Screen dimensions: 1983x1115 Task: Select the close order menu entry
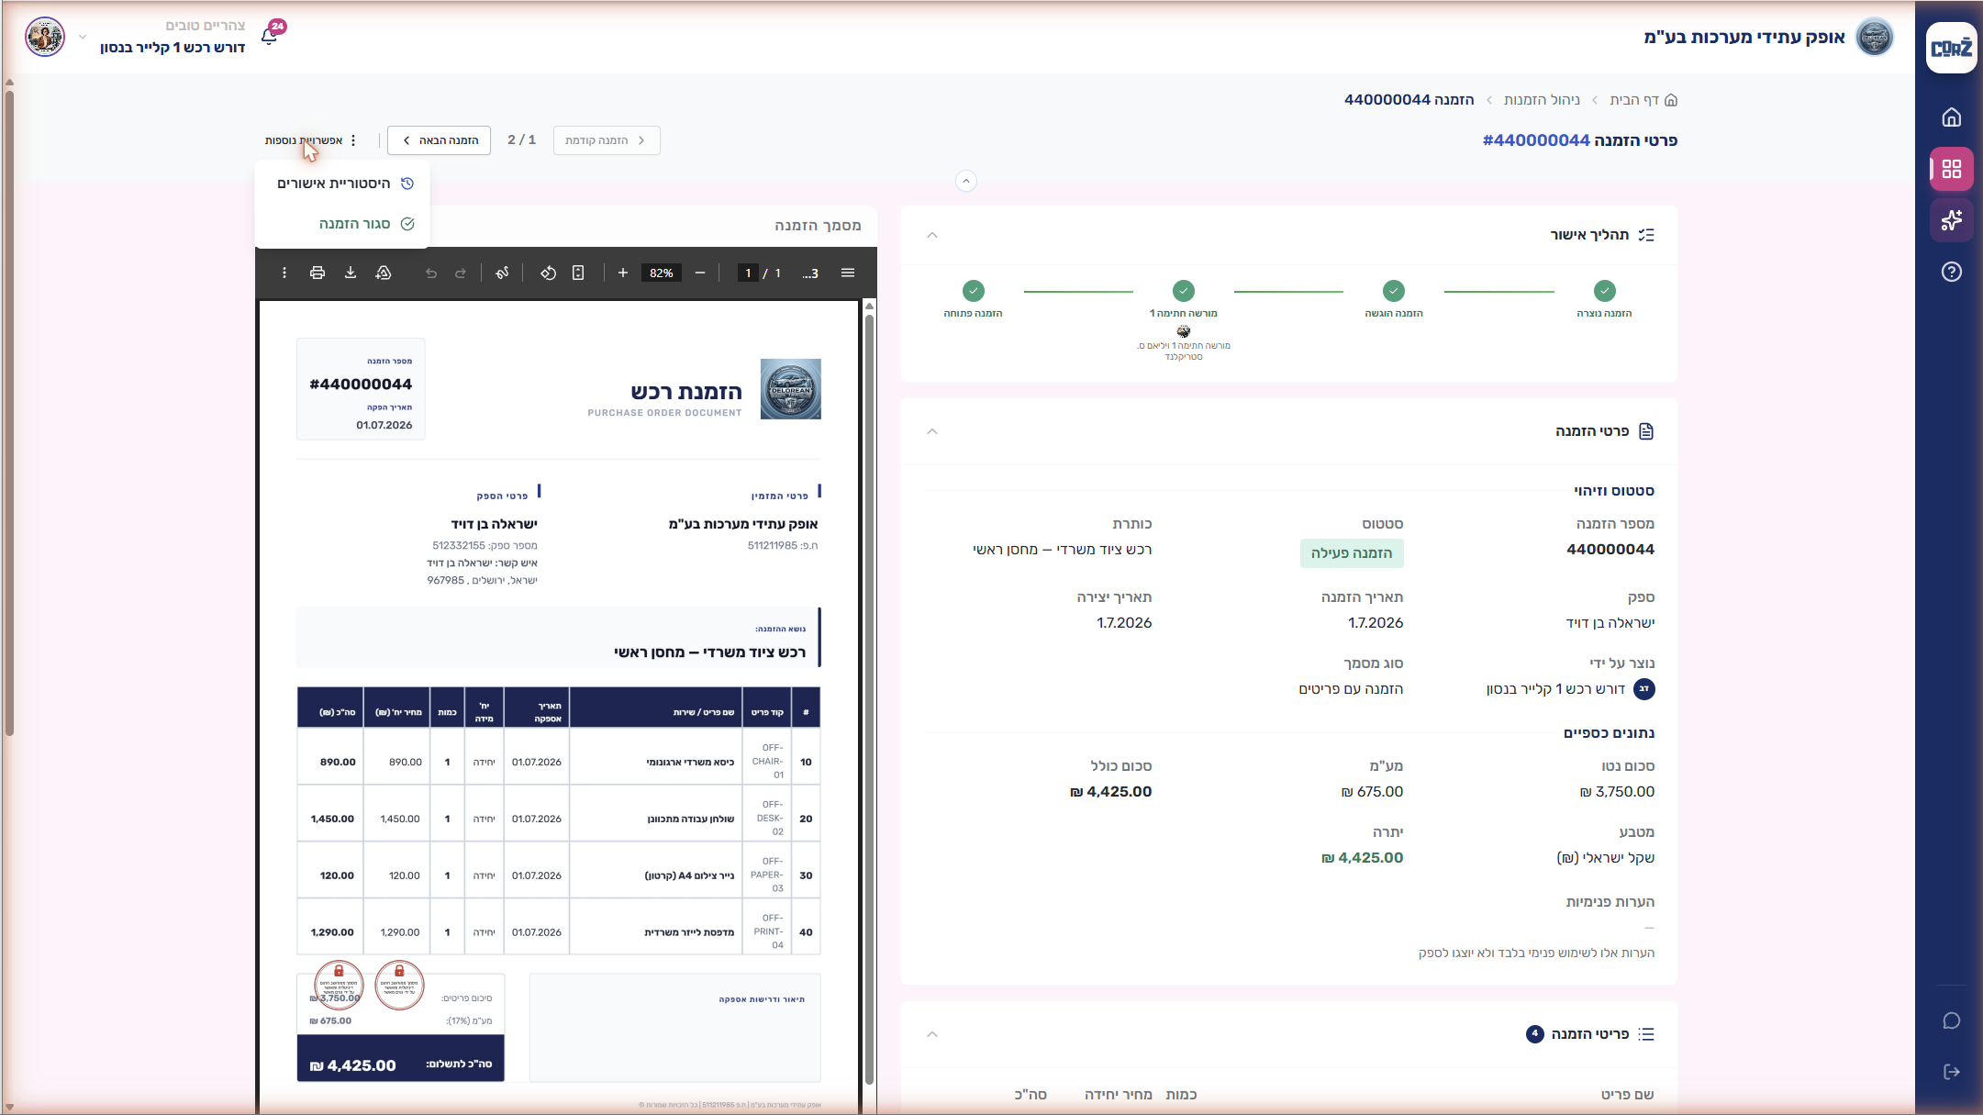point(342,224)
